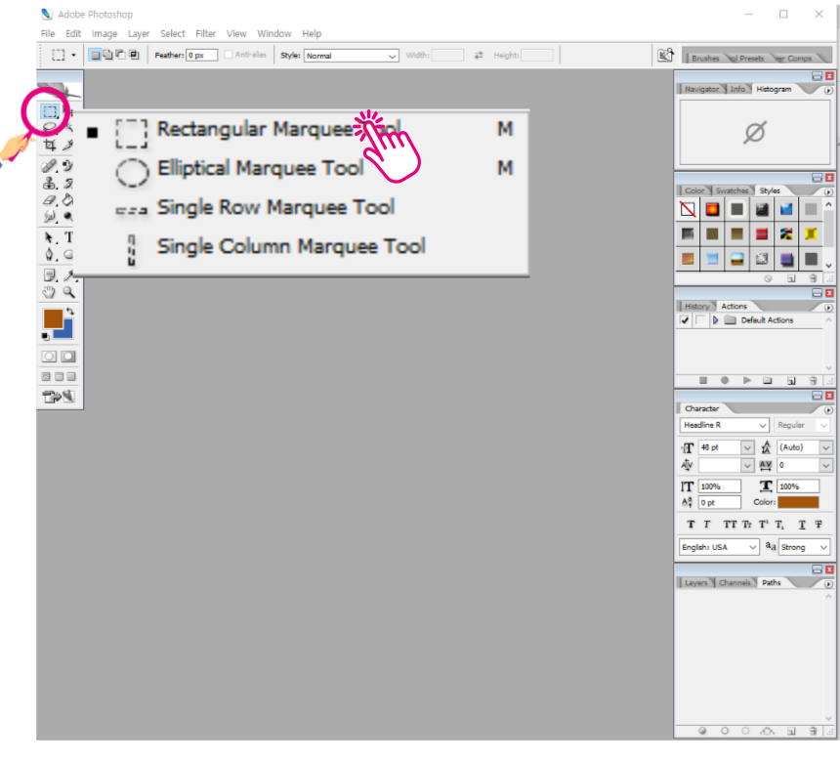Toggle Strikethrough in Character panel

click(819, 525)
